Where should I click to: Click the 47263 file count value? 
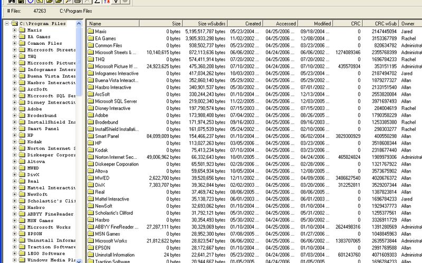point(40,11)
